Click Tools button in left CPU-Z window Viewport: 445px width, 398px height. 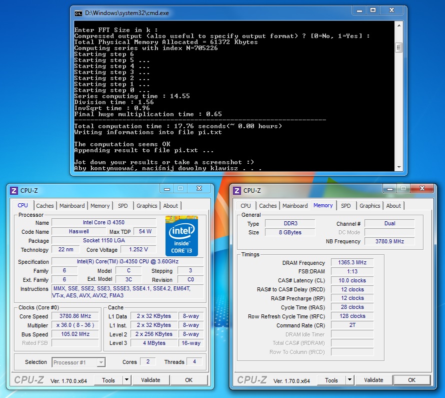point(108,380)
